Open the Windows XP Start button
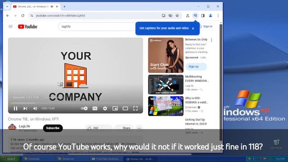Image resolution: width=288 pixels, height=162 pixels. point(10,159)
